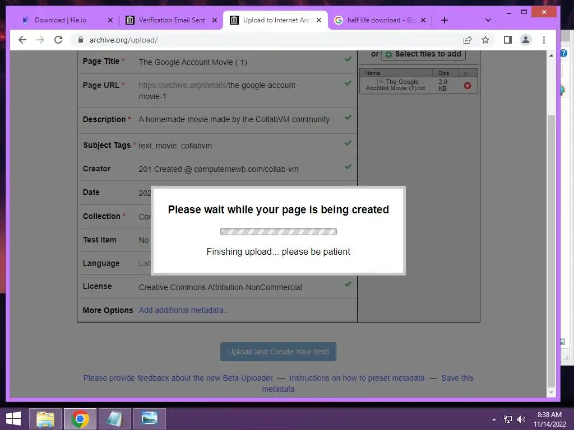Open the Chrome profile avatar
This screenshot has width=574, height=430.
click(526, 40)
